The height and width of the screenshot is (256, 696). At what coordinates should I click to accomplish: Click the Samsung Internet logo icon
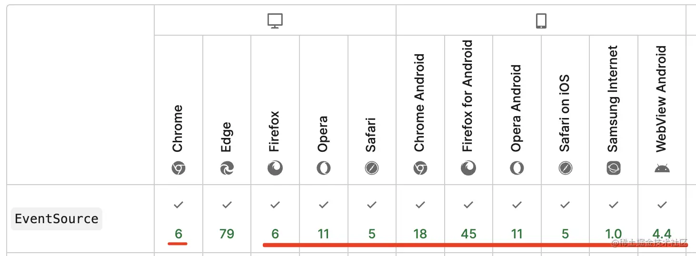point(614,168)
